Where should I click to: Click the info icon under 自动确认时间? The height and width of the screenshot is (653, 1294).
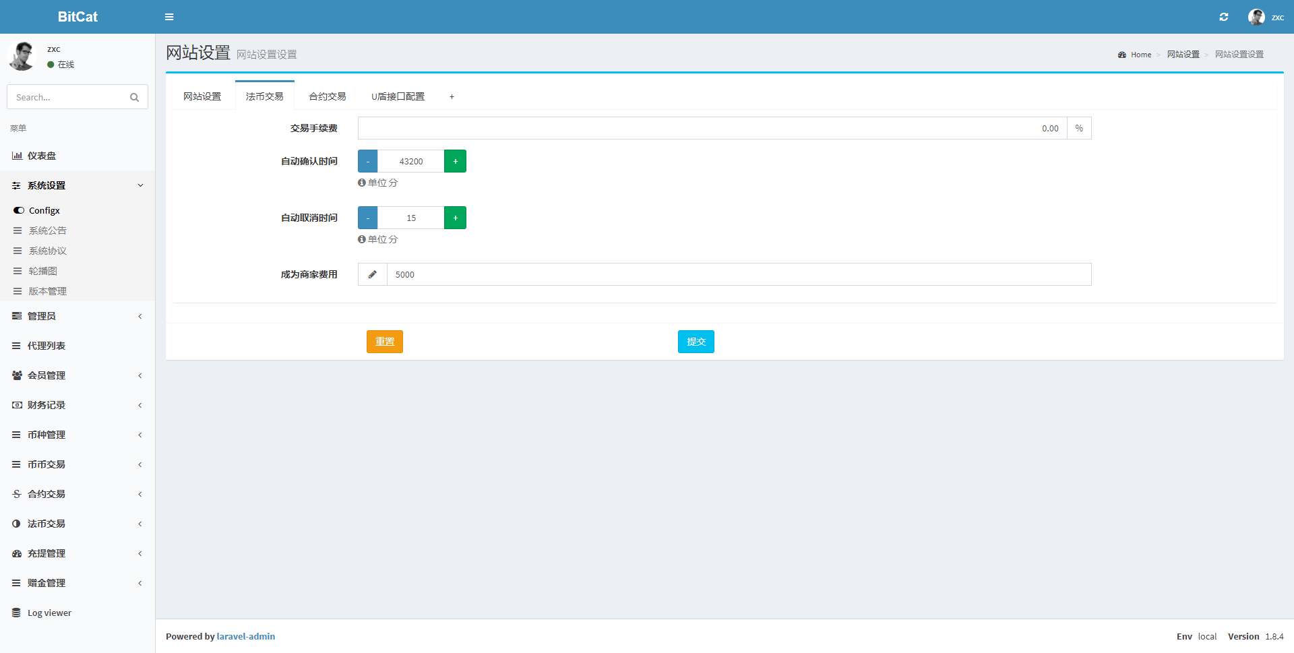[362, 183]
